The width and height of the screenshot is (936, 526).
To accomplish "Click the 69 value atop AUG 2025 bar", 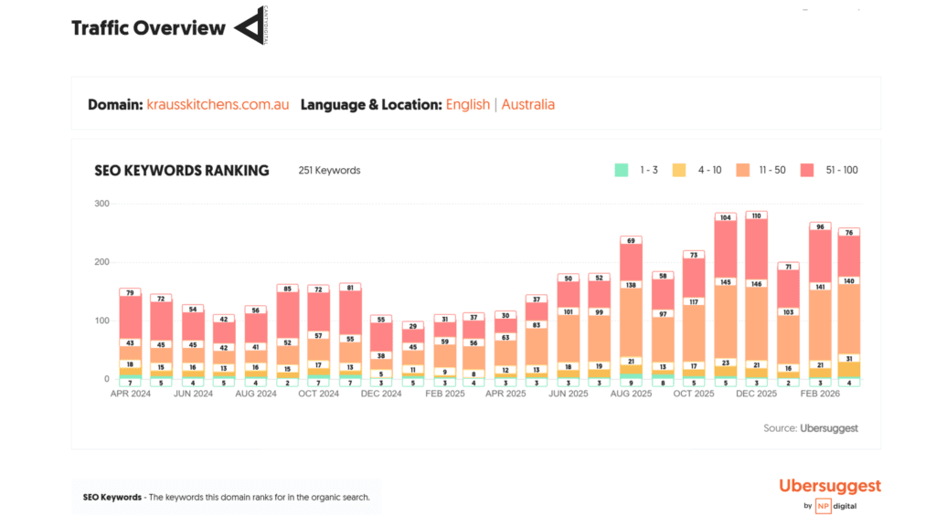I will 631,241.
